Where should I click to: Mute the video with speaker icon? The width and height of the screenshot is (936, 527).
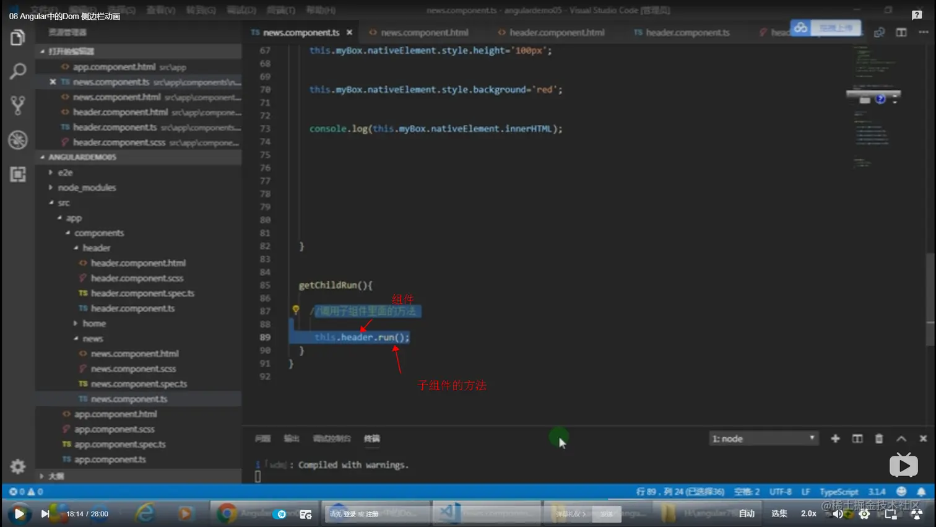tap(838, 513)
